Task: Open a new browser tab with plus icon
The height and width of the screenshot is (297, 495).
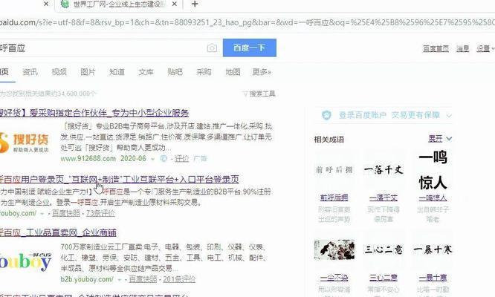Action: coord(195,4)
